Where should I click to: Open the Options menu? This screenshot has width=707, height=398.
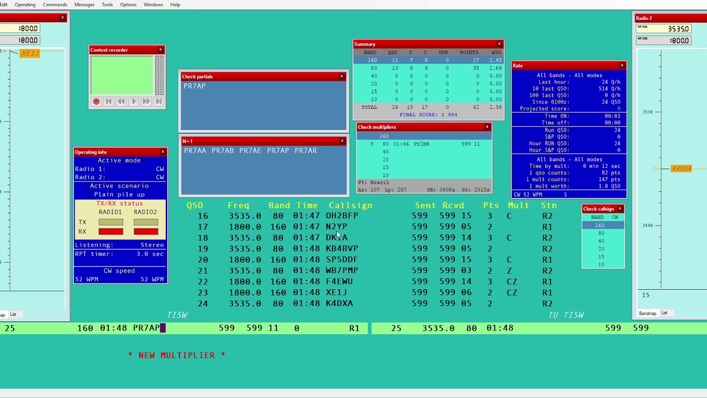(x=128, y=4)
